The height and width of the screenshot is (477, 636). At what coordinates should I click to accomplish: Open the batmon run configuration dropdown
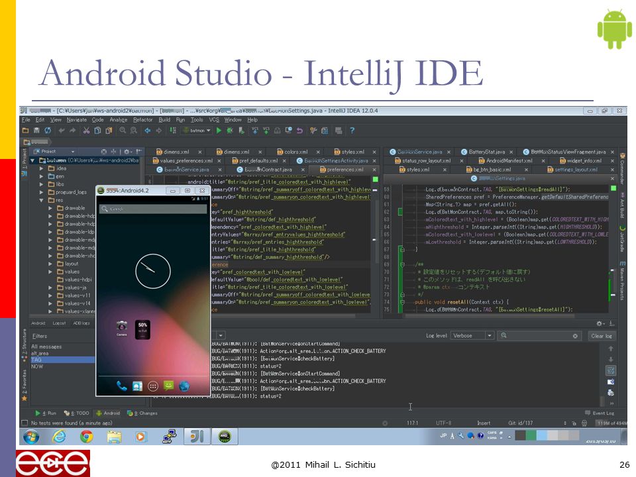coord(197,131)
